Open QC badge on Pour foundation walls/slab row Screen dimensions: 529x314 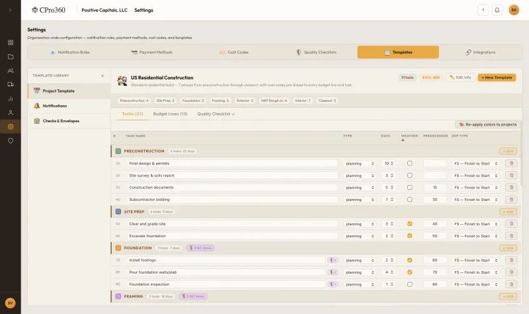click(x=333, y=272)
